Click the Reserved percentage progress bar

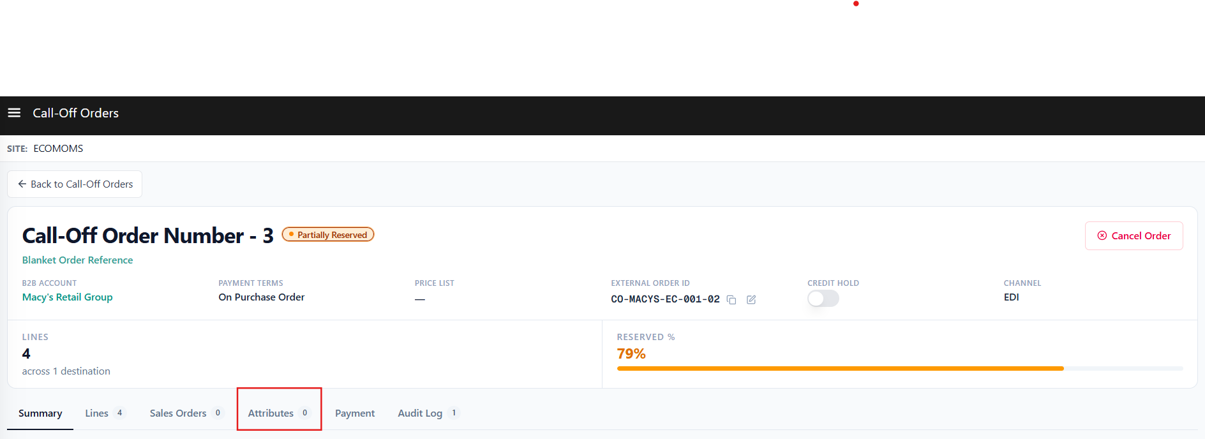click(900, 368)
